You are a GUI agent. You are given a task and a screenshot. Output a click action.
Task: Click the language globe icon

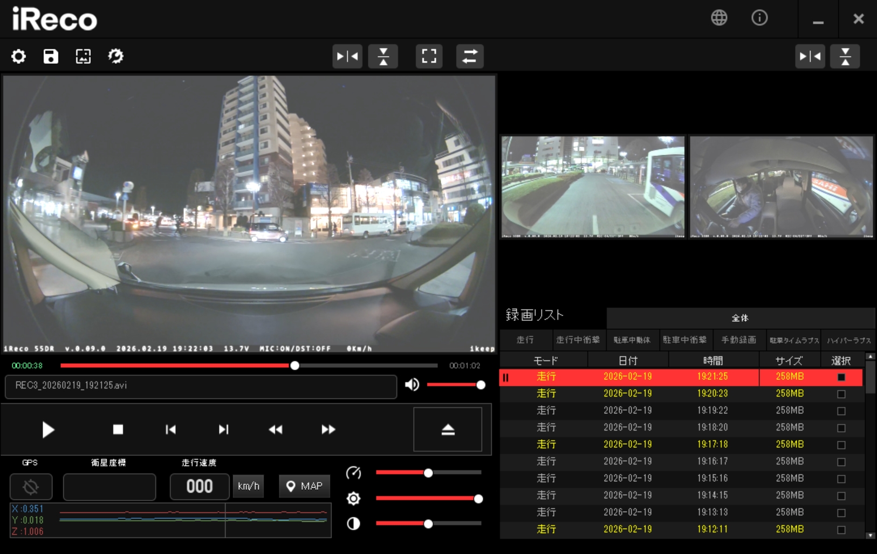(719, 18)
